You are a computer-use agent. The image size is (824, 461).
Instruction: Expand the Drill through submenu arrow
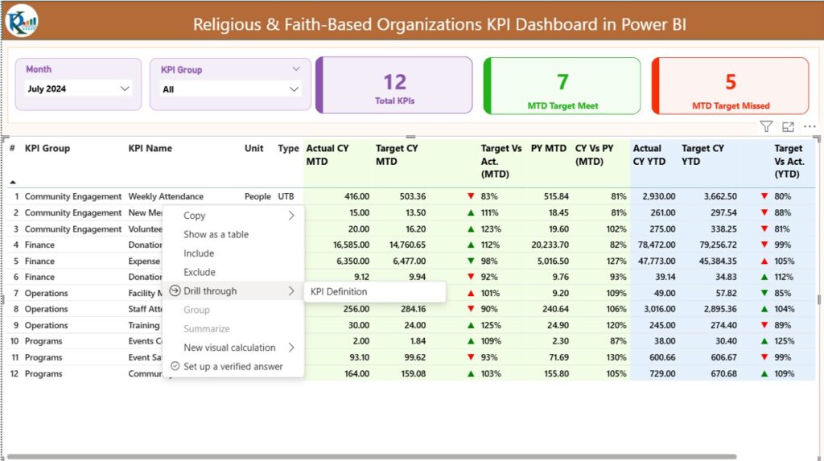tap(291, 290)
